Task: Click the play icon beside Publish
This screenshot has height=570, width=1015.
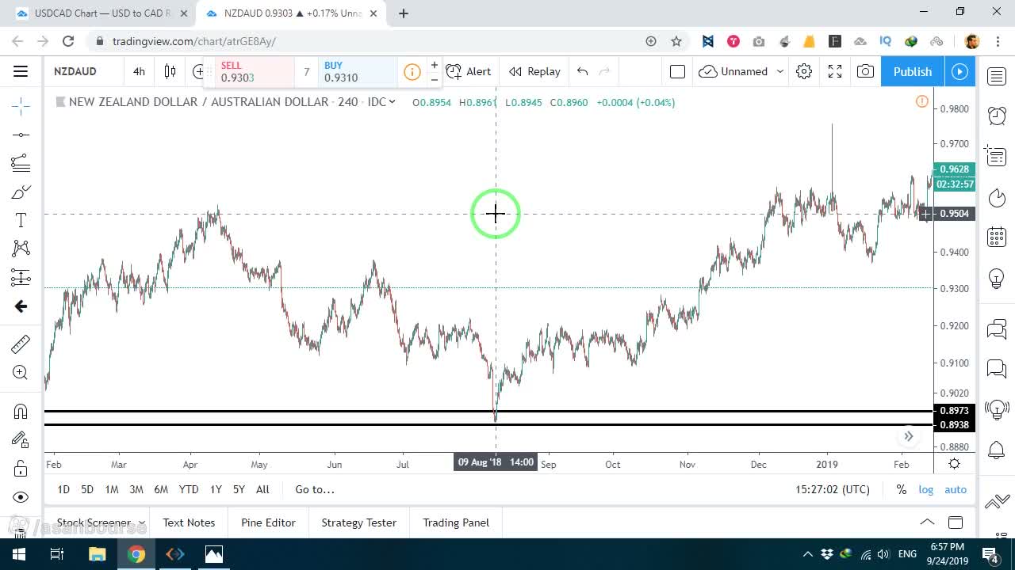Action: point(959,71)
